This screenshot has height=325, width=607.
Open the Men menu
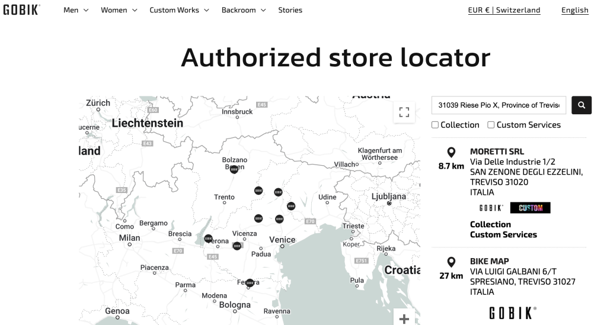pyautogui.click(x=76, y=10)
